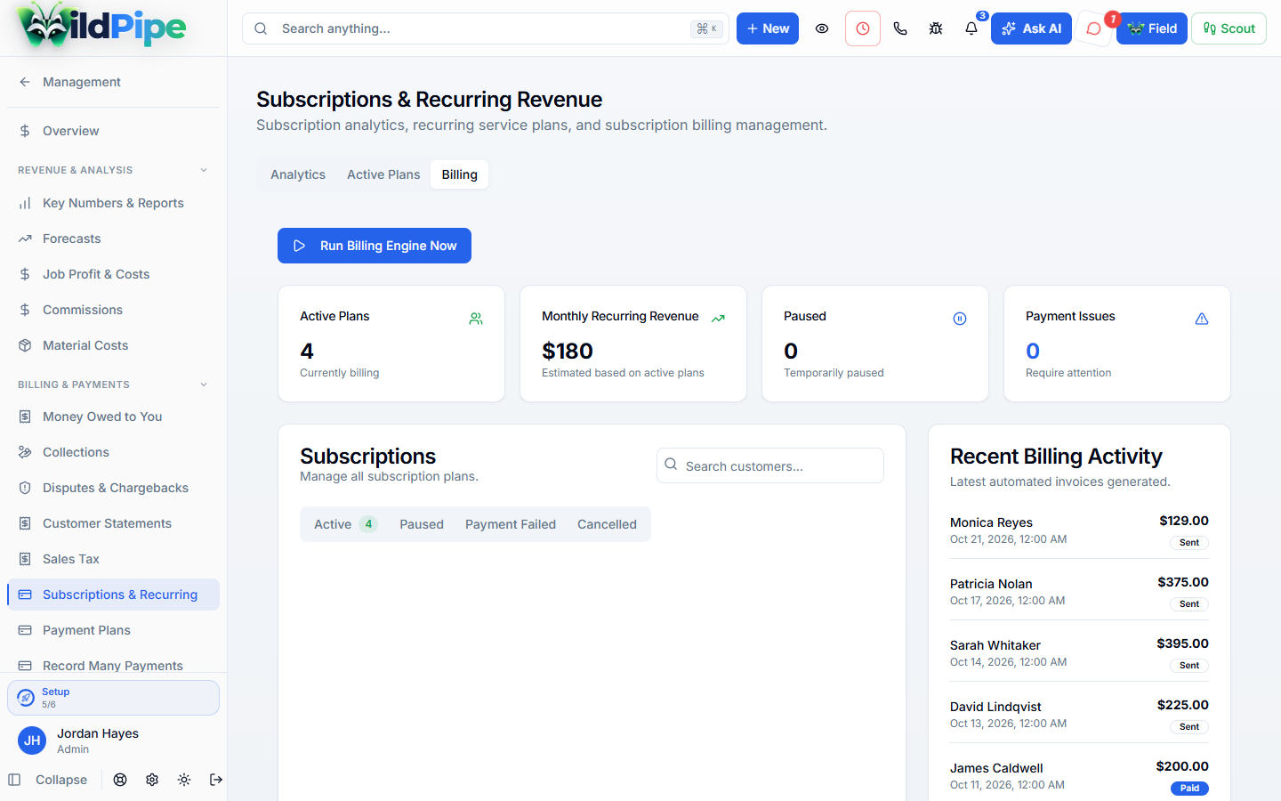The width and height of the screenshot is (1281, 801).
Task: Open settings gear in sidebar footer
Action: 152,780
